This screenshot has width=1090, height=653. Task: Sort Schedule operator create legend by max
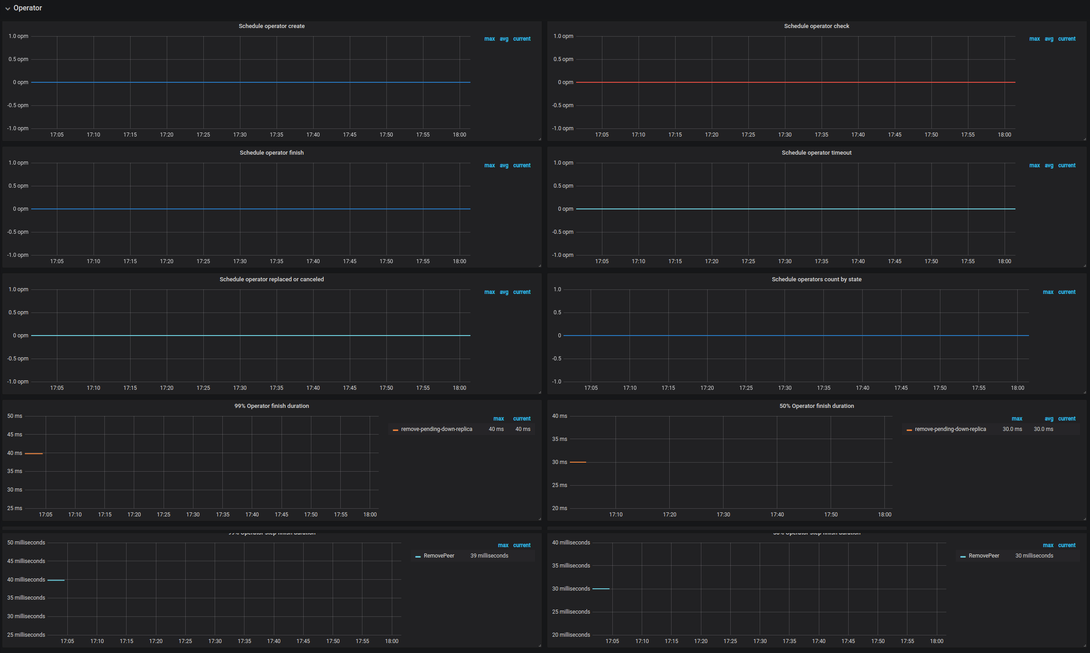click(489, 39)
